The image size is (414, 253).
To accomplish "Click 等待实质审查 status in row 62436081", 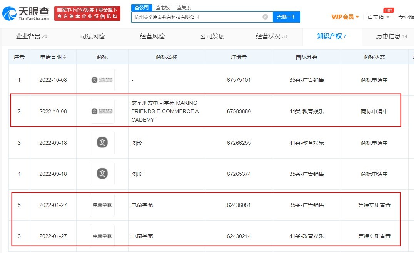I will point(374,205).
